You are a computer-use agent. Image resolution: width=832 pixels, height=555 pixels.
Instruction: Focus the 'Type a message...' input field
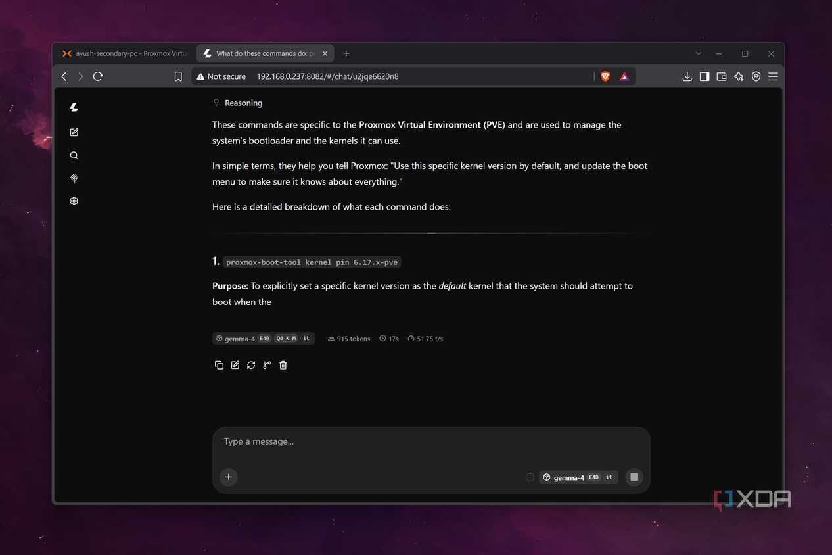coord(431,441)
